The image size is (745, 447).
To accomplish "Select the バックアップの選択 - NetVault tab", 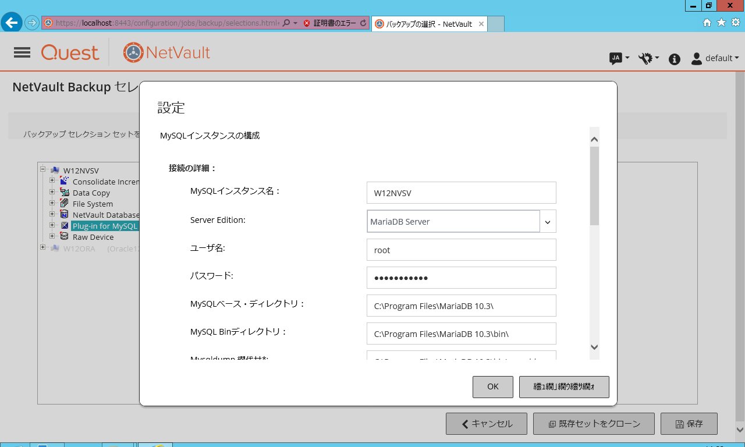I will point(429,24).
